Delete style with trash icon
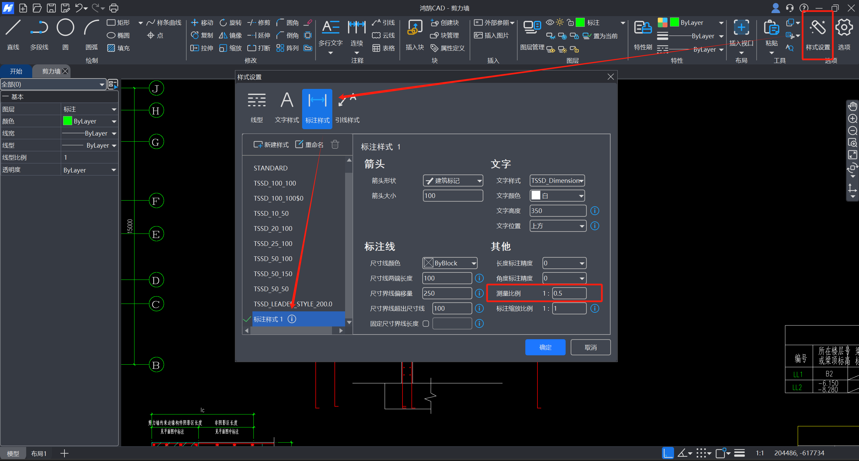Image resolution: width=859 pixels, height=461 pixels. pos(335,145)
